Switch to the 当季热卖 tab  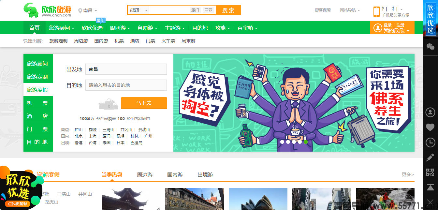(x=112, y=174)
